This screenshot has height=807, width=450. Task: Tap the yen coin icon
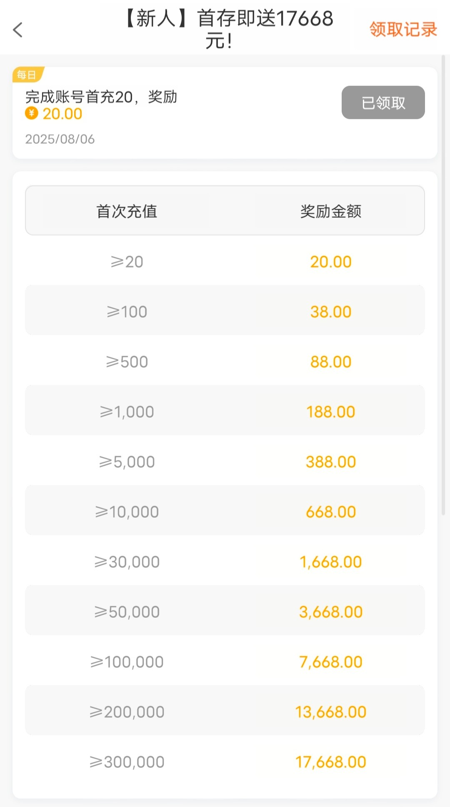coord(32,113)
